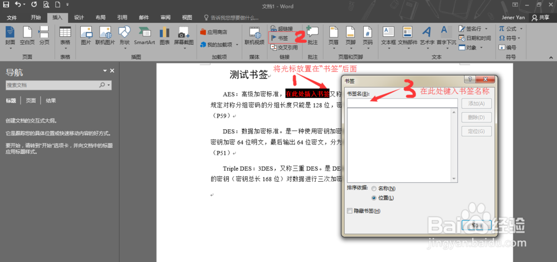The height and width of the screenshot is (262, 557).
Task: Open the navigation pane options dropdown arrow
Action: point(105,71)
